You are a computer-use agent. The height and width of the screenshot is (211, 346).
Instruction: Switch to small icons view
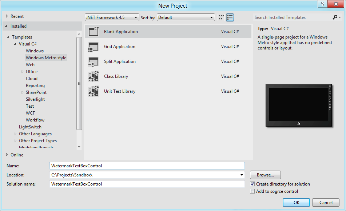coord(221,17)
